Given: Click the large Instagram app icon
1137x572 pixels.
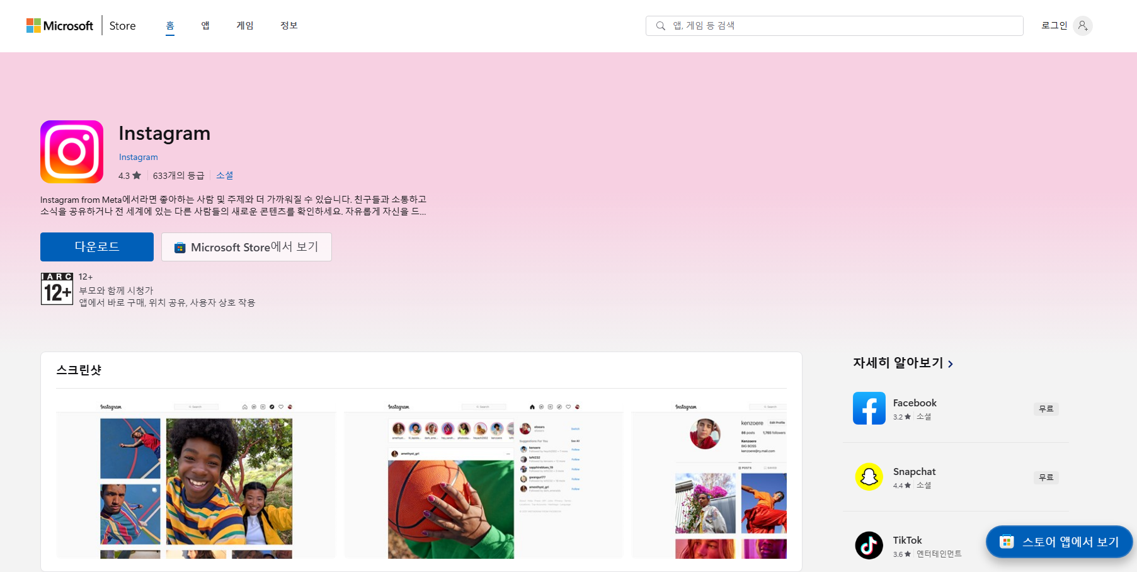Looking at the screenshot, I should [72, 152].
